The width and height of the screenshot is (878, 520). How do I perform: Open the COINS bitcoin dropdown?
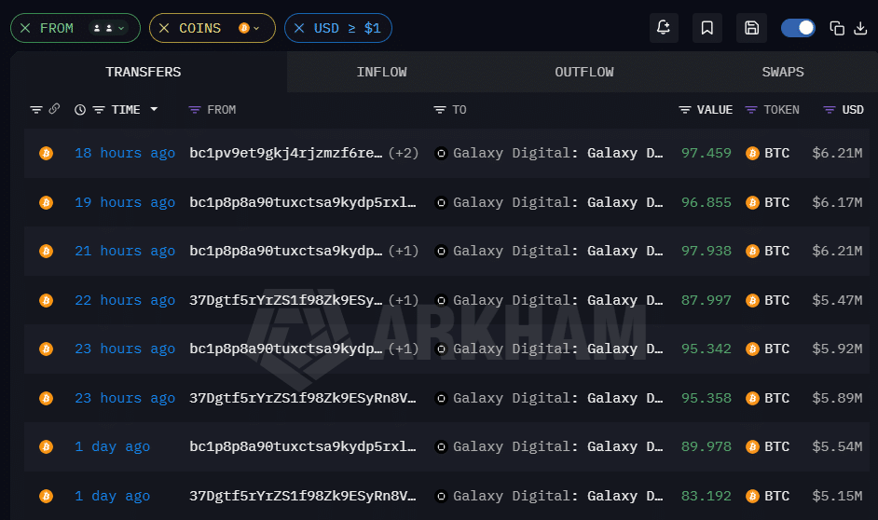pos(249,28)
